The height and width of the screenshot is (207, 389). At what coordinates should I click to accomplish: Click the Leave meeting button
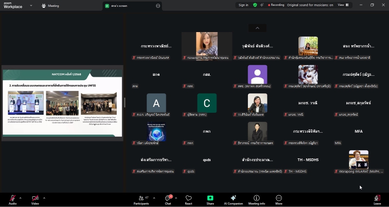[377, 199]
